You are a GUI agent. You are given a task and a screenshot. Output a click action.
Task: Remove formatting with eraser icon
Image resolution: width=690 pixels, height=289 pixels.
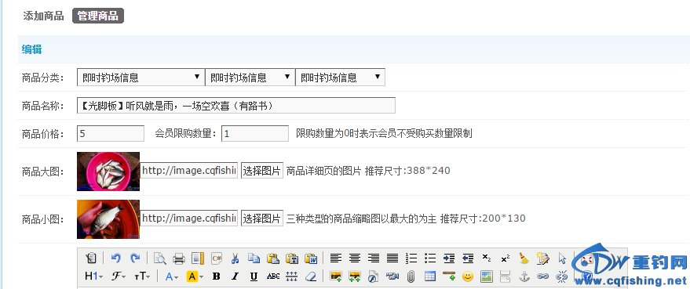tap(311, 276)
